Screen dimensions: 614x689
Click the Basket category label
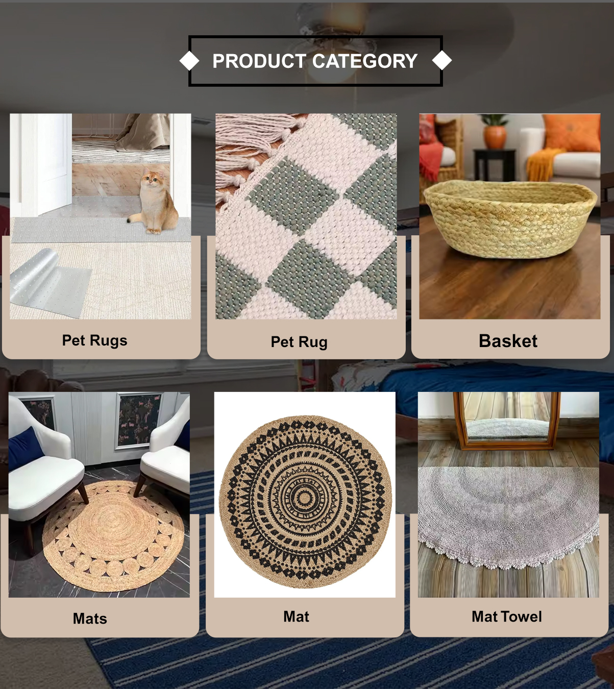(x=508, y=341)
